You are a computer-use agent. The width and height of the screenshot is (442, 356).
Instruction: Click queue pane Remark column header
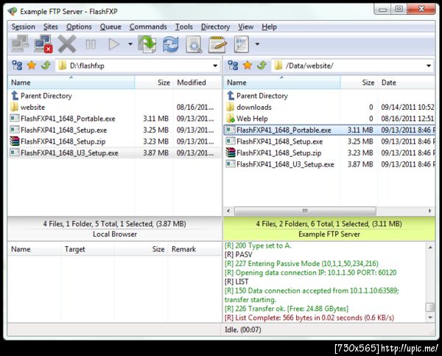click(x=194, y=249)
